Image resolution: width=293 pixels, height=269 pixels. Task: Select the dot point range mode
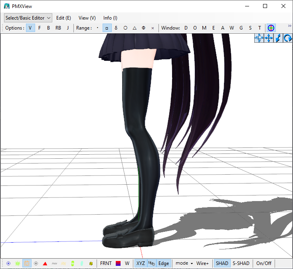point(97,28)
